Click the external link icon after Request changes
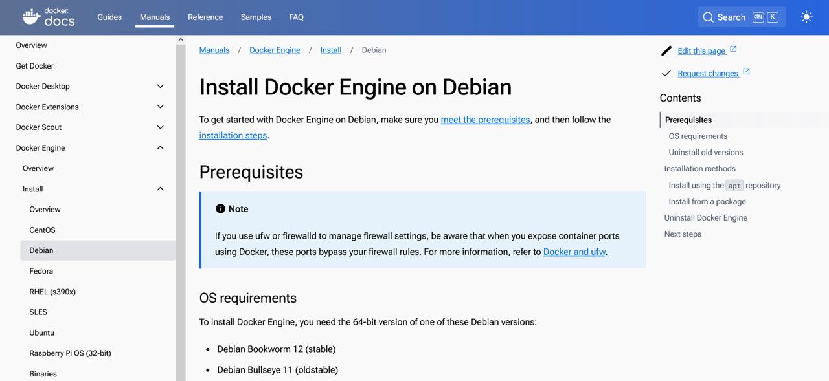829x381 pixels. click(746, 72)
